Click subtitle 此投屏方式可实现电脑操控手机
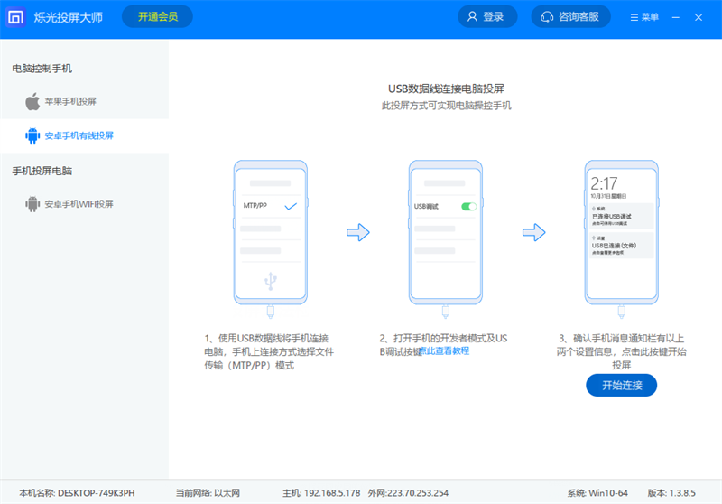722x504 pixels. coord(446,106)
